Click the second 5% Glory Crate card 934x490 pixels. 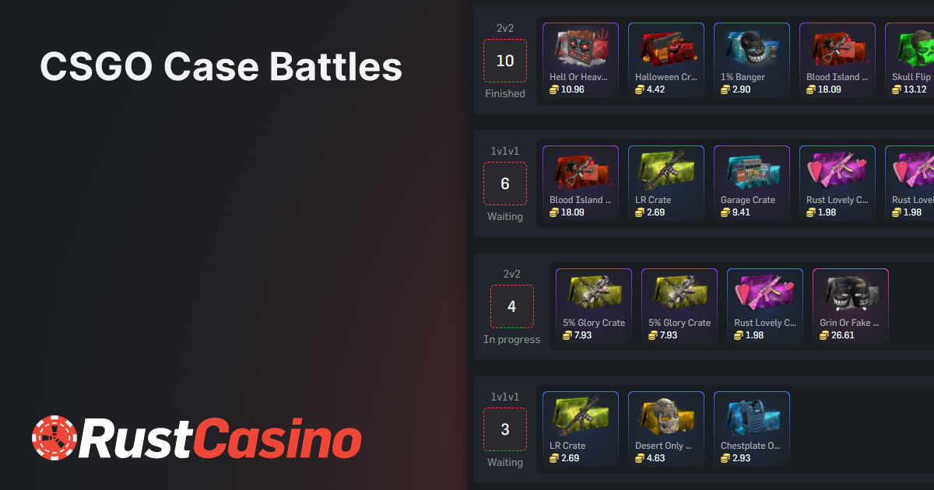pos(679,306)
